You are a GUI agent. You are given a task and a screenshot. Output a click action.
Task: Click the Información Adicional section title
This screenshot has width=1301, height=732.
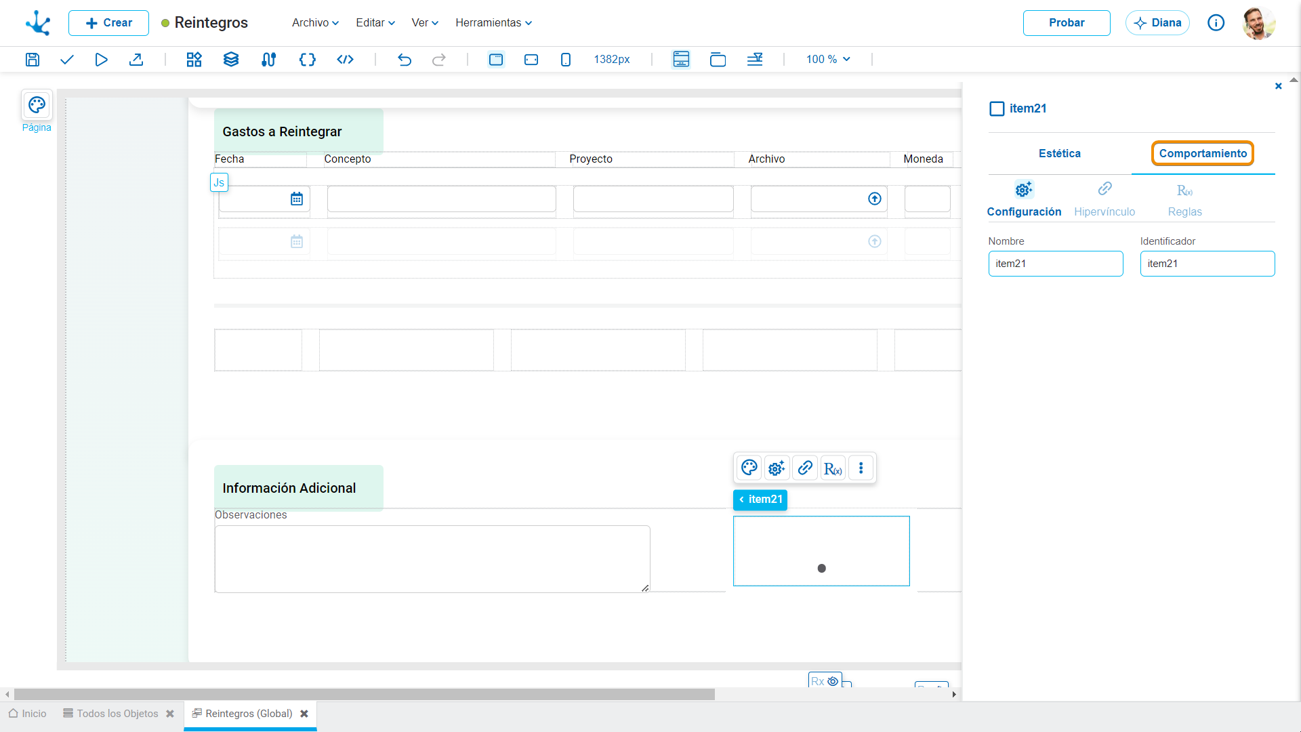coord(289,488)
